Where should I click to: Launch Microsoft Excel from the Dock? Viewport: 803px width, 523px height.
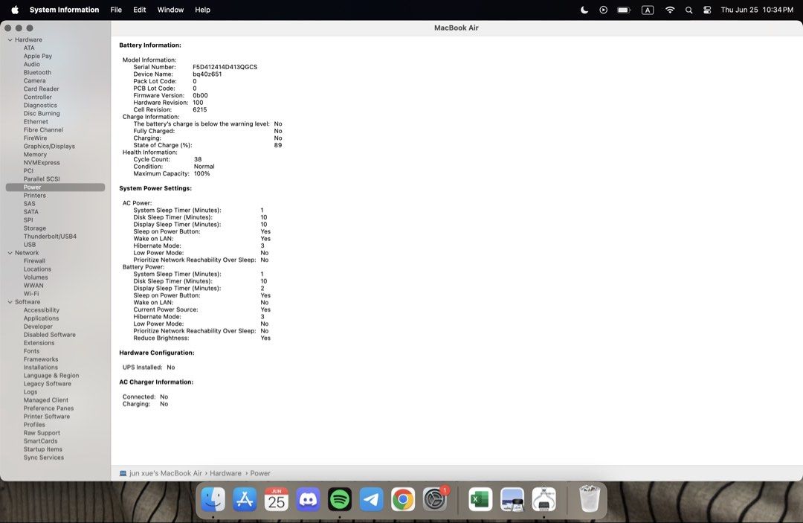pyautogui.click(x=480, y=499)
